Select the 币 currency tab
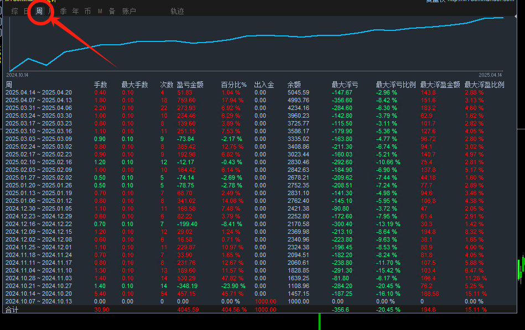This screenshot has width=525, height=330. (x=87, y=11)
